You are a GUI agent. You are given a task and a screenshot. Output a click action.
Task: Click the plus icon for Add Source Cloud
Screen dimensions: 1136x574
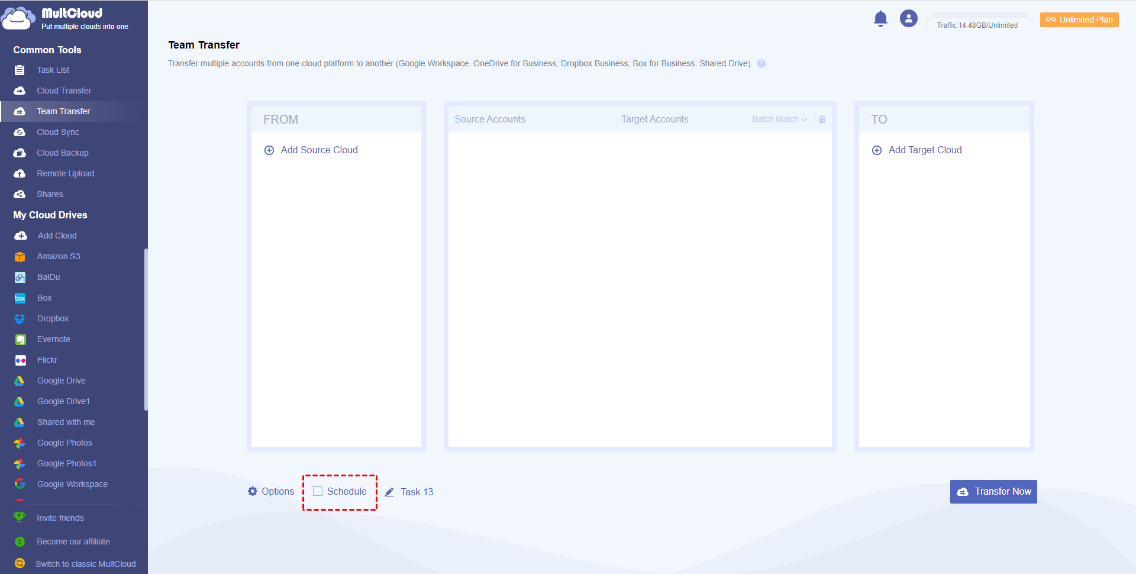point(269,150)
